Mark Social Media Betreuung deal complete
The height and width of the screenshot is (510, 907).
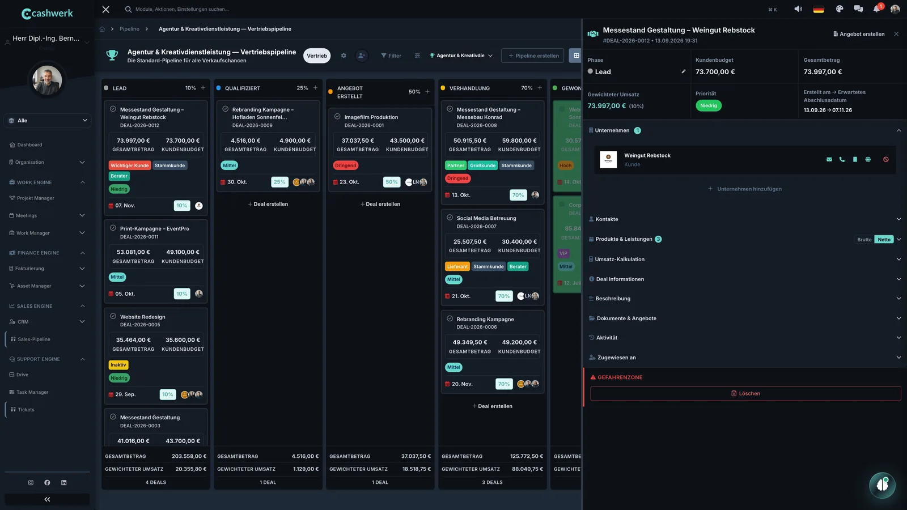[450, 218]
